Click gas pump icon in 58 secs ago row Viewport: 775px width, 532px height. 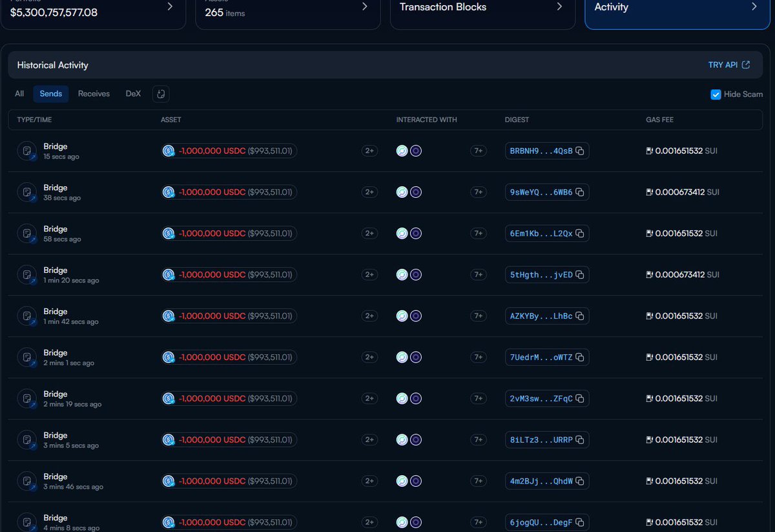pos(650,233)
